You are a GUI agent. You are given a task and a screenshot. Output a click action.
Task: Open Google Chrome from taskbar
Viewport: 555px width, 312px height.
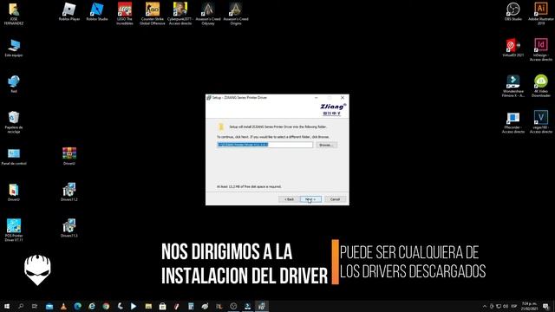(x=106, y=306)
